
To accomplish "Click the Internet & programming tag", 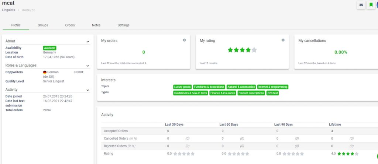I will [272, 87].
